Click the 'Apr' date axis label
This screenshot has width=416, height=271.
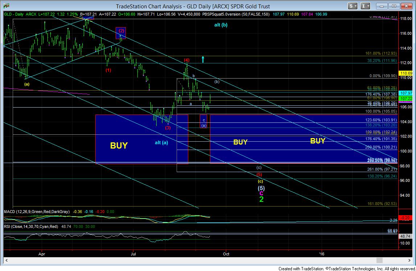42,254
